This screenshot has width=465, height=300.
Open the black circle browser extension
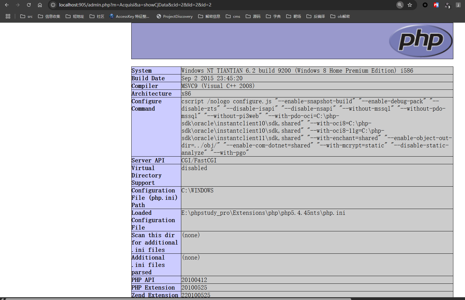coord(425,5)
